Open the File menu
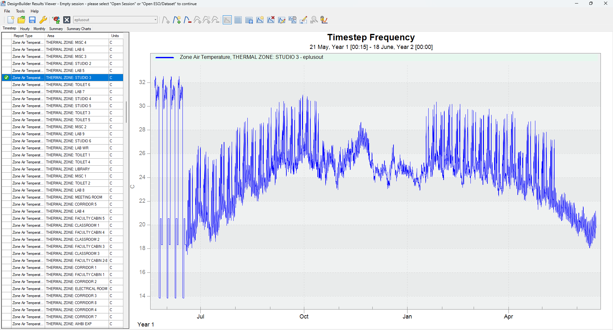 pyautogui.click(x=7, y=11)
